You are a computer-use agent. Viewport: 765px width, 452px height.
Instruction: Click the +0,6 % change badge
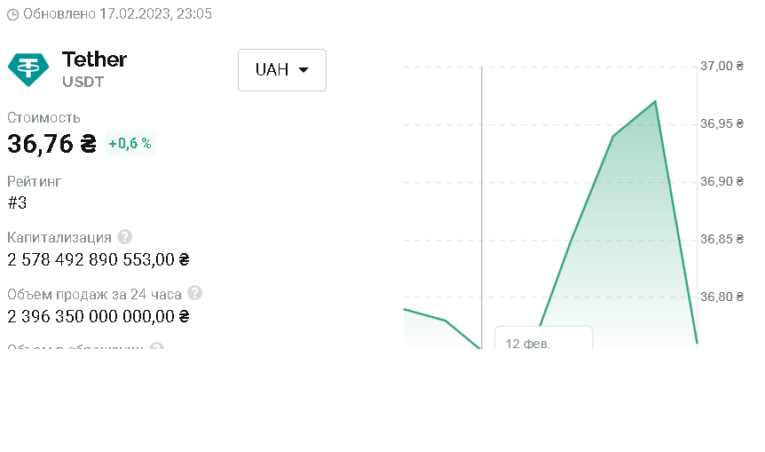coord(130,144)
